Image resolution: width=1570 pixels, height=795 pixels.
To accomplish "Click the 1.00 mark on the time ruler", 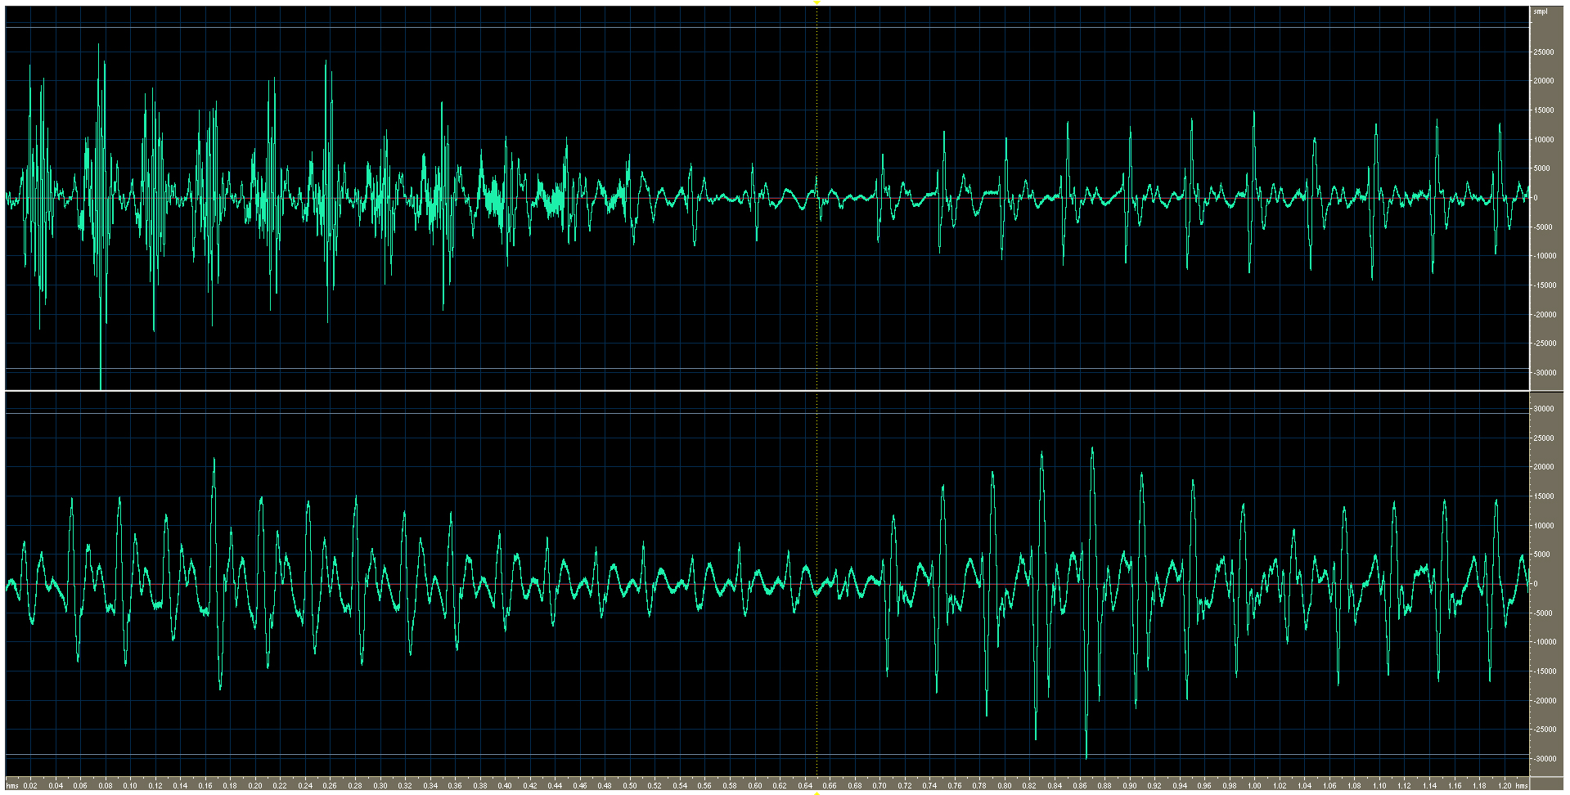I will (x=1253, y=786).
